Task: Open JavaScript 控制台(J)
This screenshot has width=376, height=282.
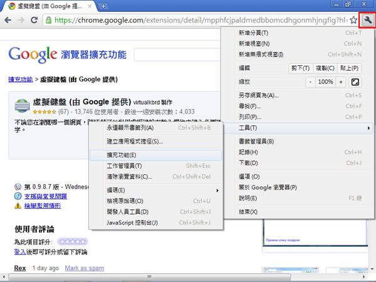Action: pyautogui.click(x=156, y=222)
